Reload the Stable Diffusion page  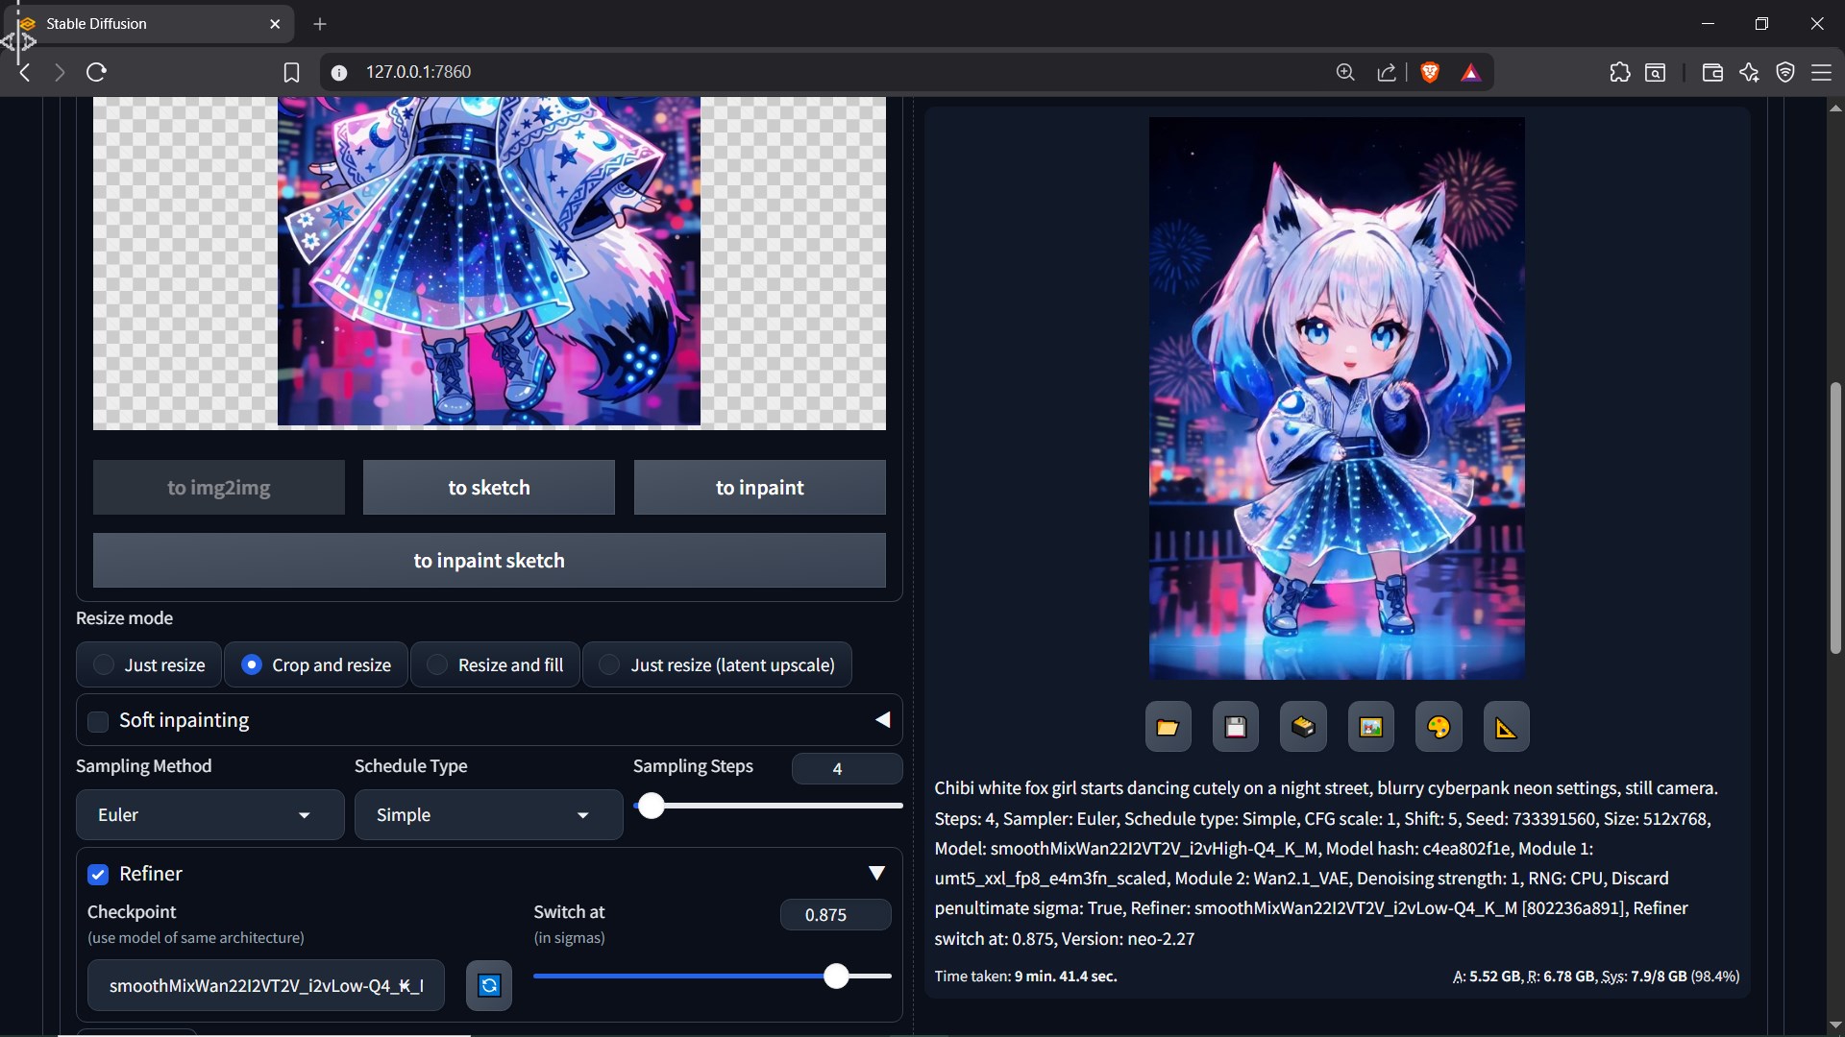pyautogui.click(x=96, y=72)
